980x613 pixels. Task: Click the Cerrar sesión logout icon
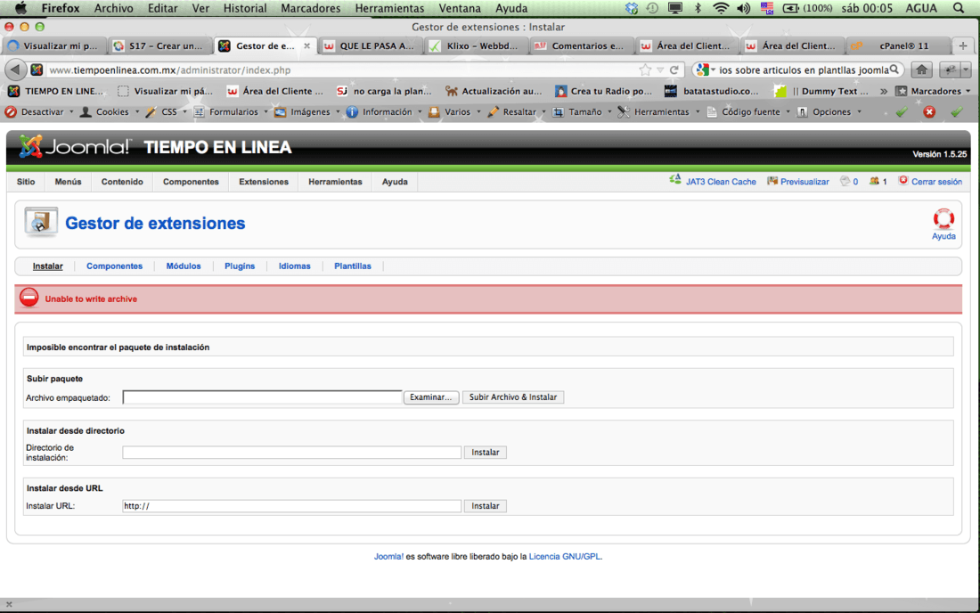click(x=903, y=181)
